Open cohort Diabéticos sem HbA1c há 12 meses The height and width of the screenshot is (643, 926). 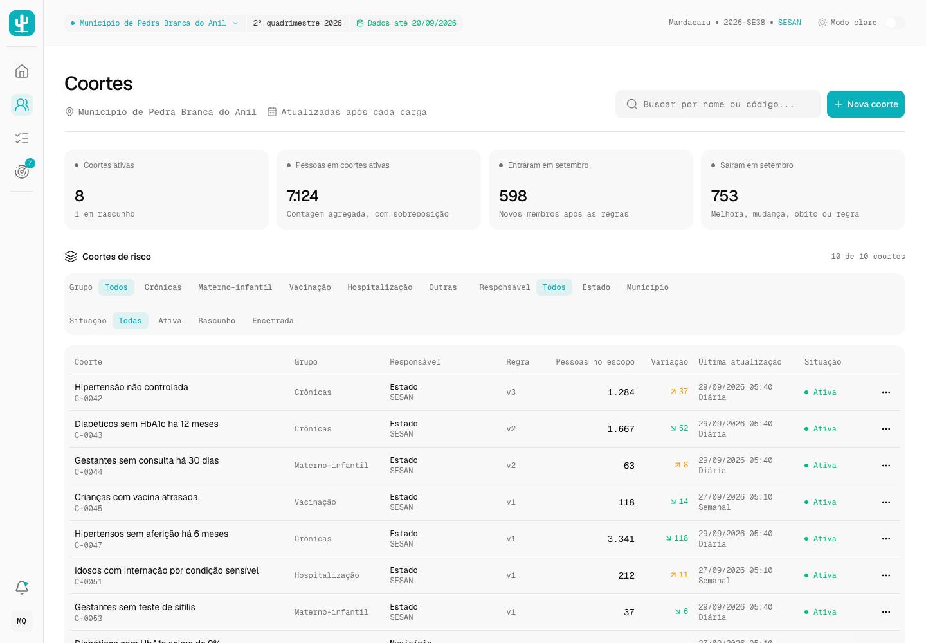point(147,424)
